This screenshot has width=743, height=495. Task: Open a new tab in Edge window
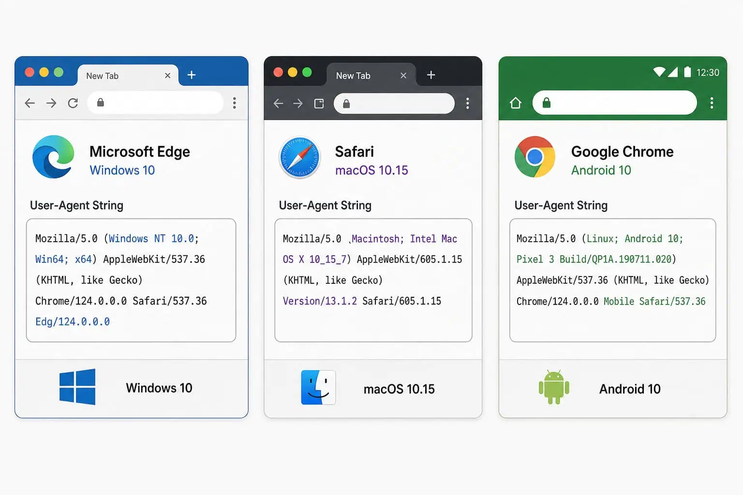click(192, 75)
